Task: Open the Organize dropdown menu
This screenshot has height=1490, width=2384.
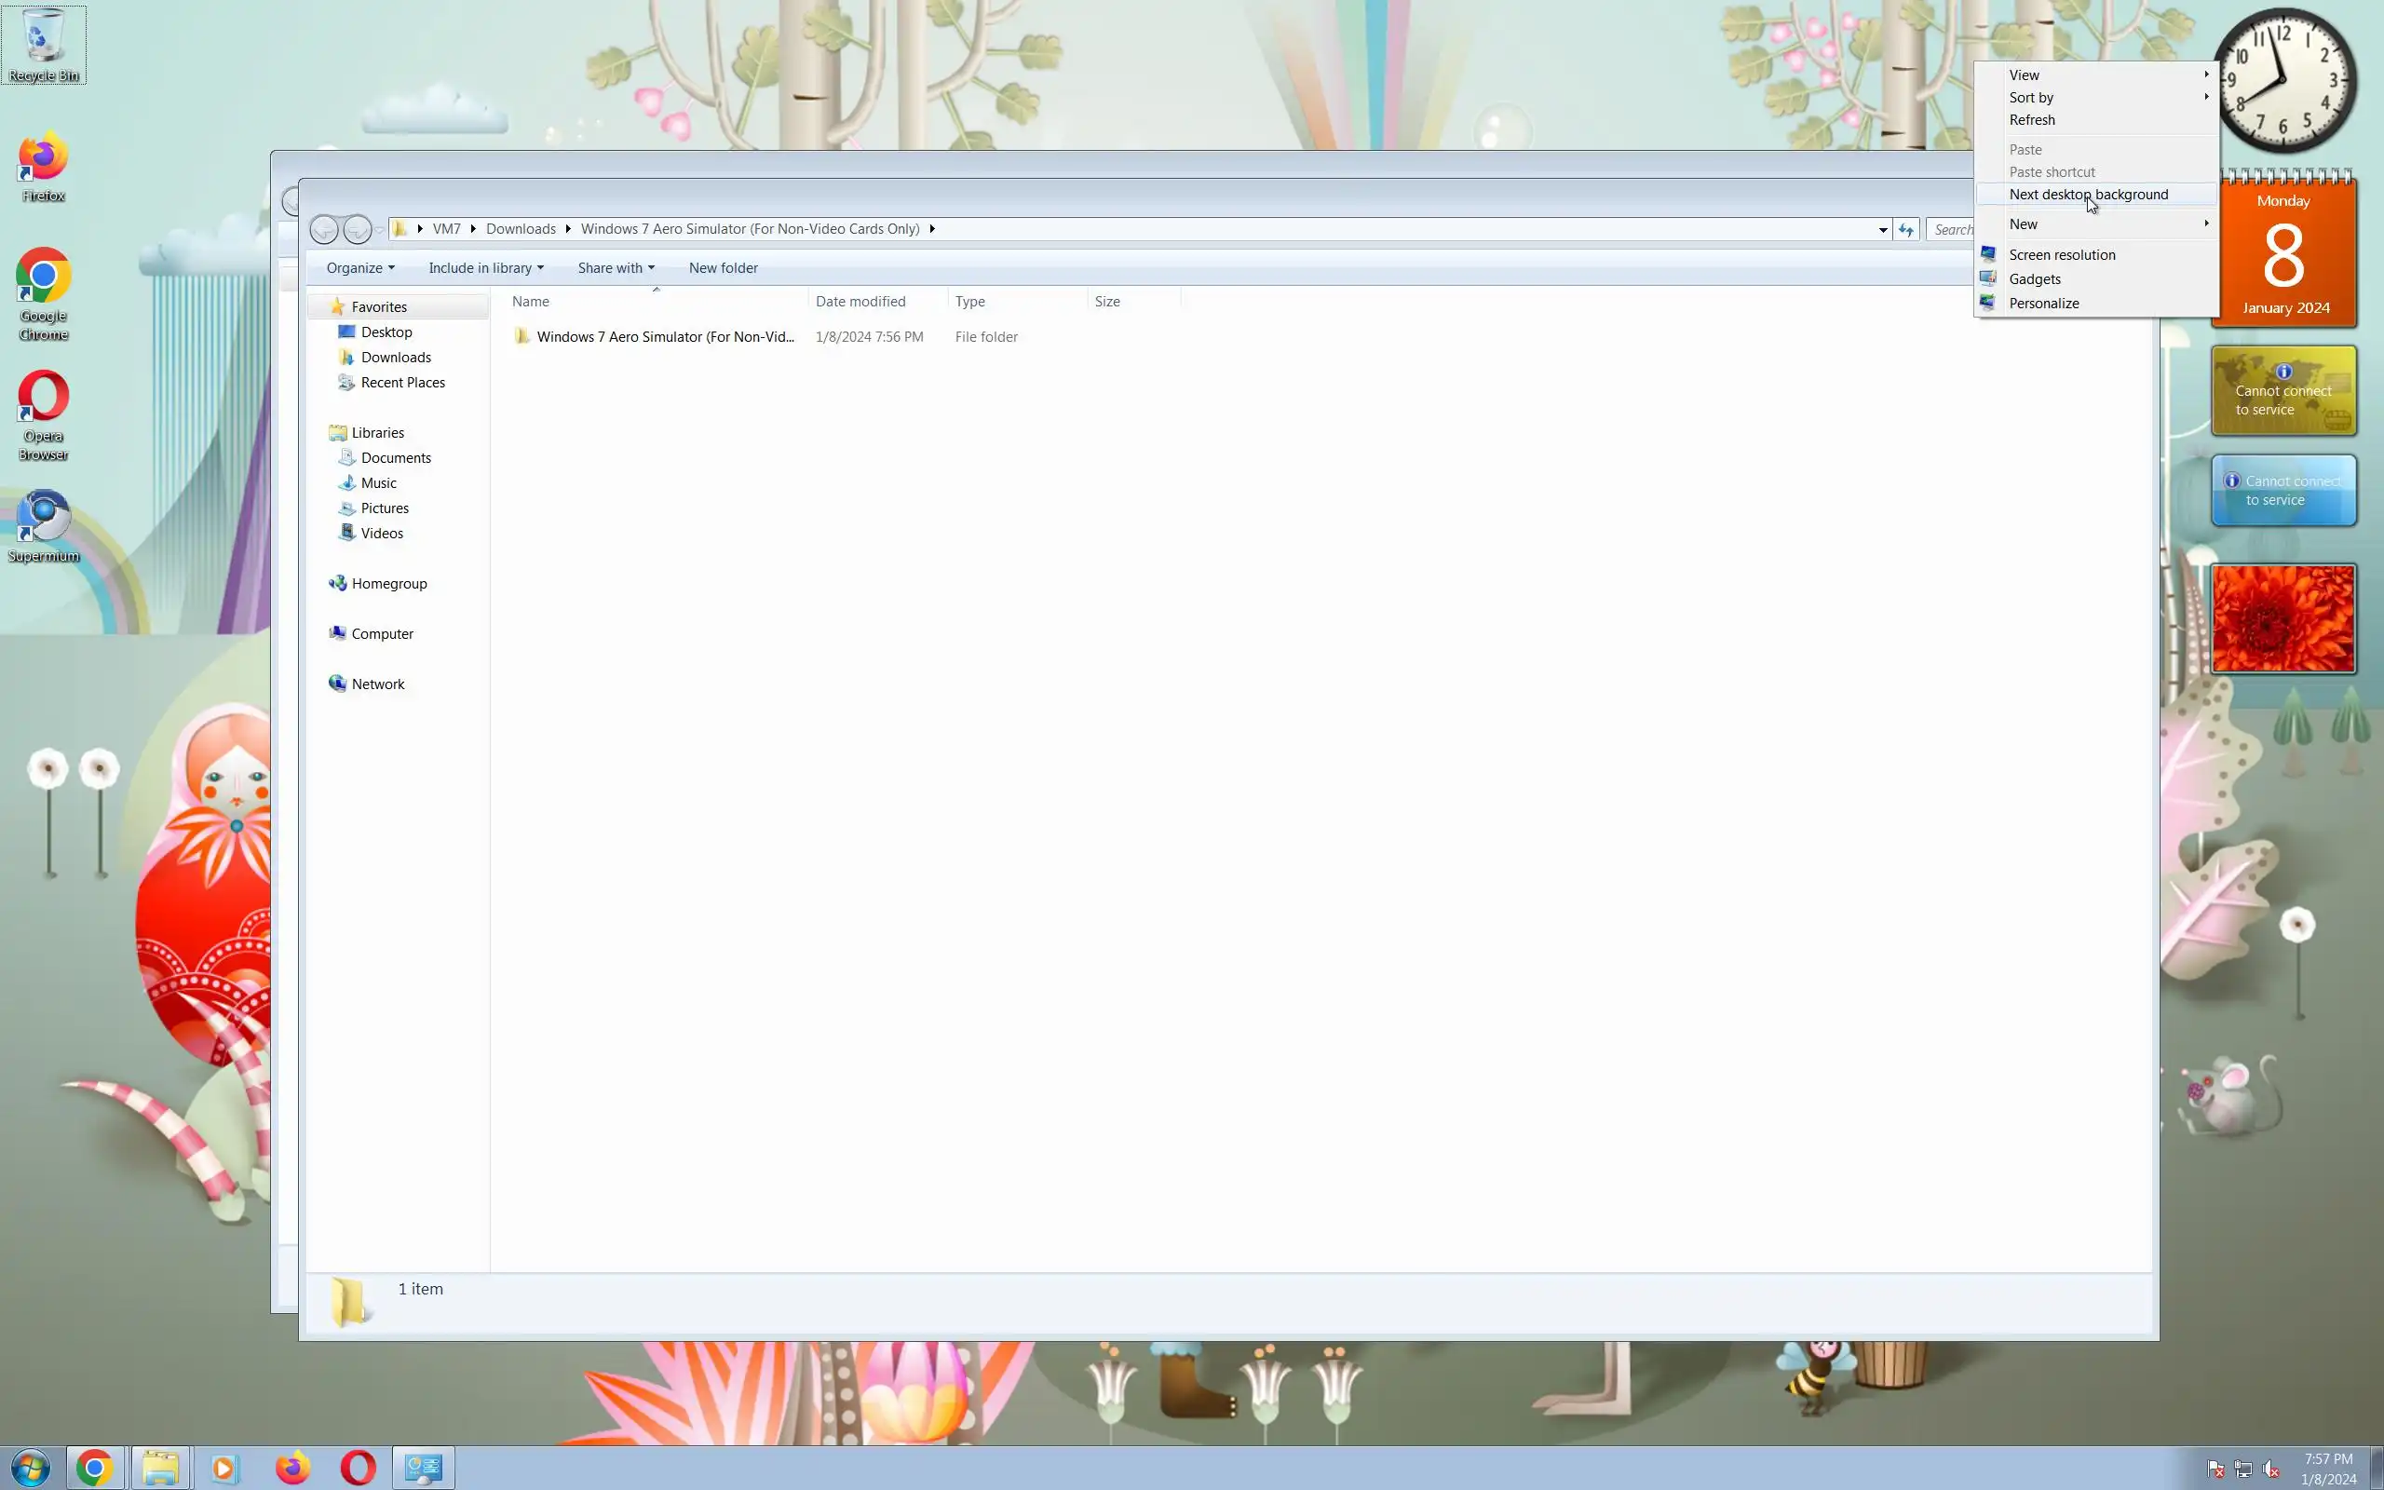Action: click(359, 268)
